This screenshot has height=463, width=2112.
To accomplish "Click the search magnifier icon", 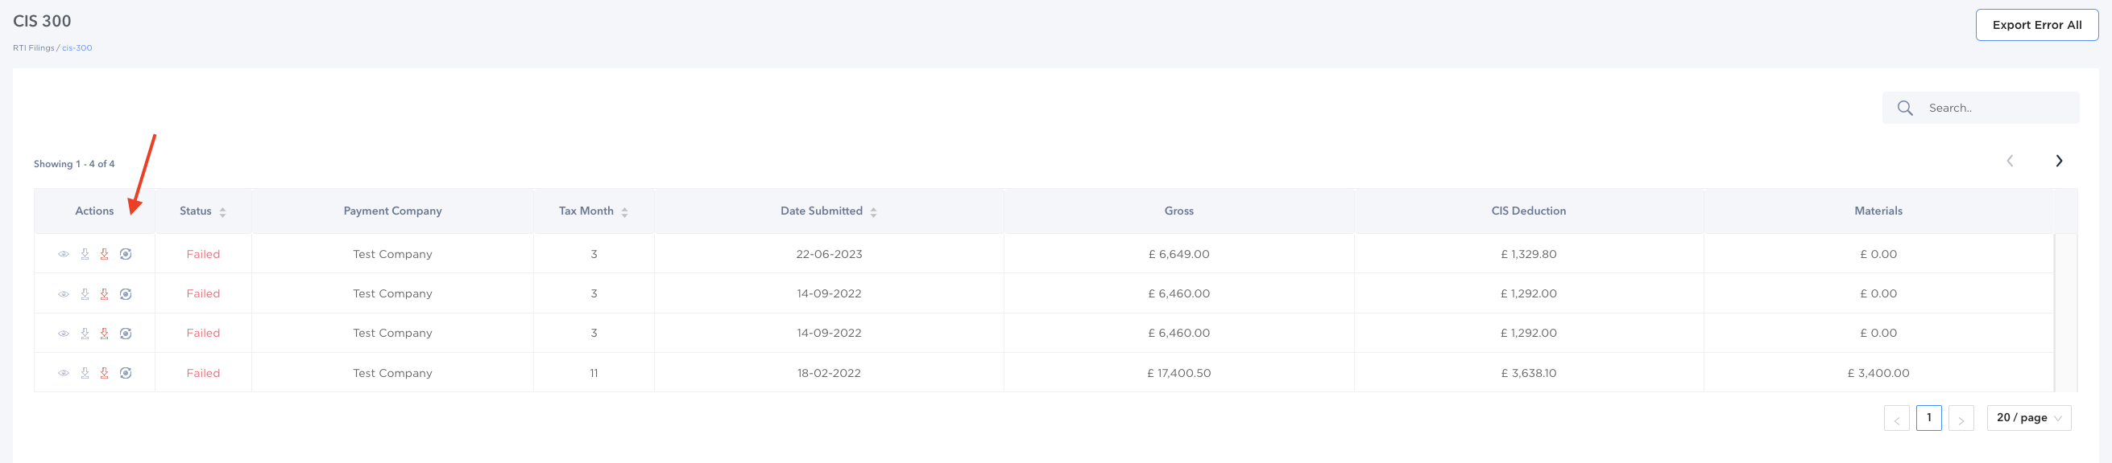I will [1904, 108].
